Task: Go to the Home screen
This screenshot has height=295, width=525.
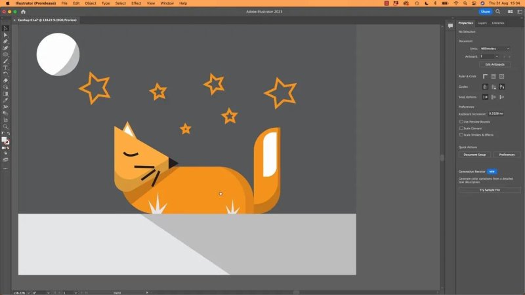Action: [x=23, y=12]
